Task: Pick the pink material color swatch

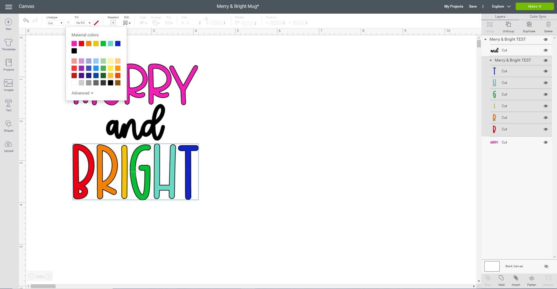Action: coord(74,44)
